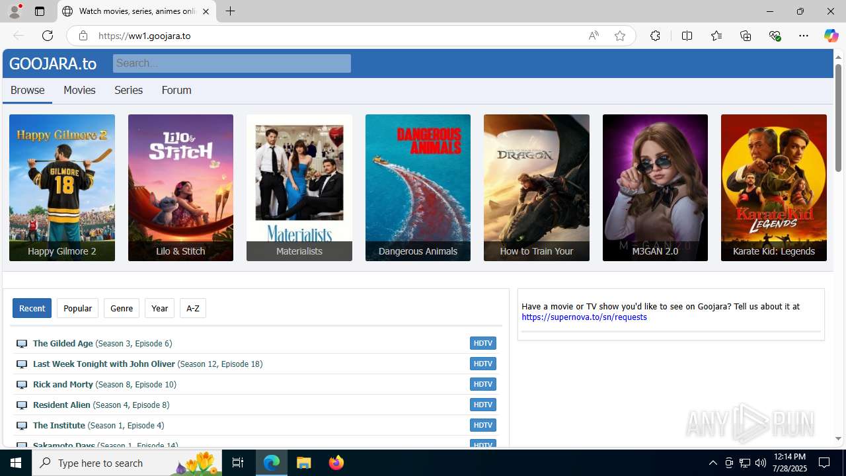Viewport: 846px width, 476px height.
Task: Open the notifications center icon
Action: click(x=825, y=463)
